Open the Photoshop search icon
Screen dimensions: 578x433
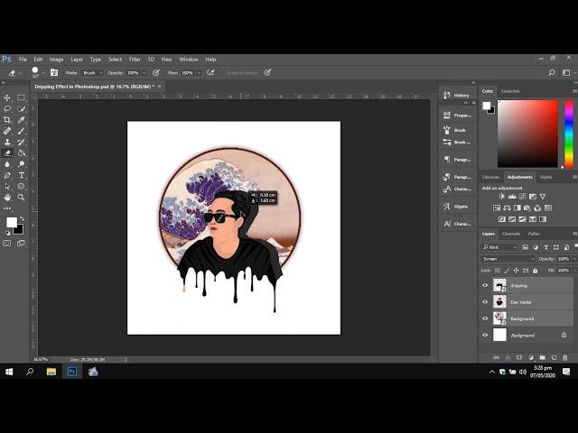coord(552,73)
